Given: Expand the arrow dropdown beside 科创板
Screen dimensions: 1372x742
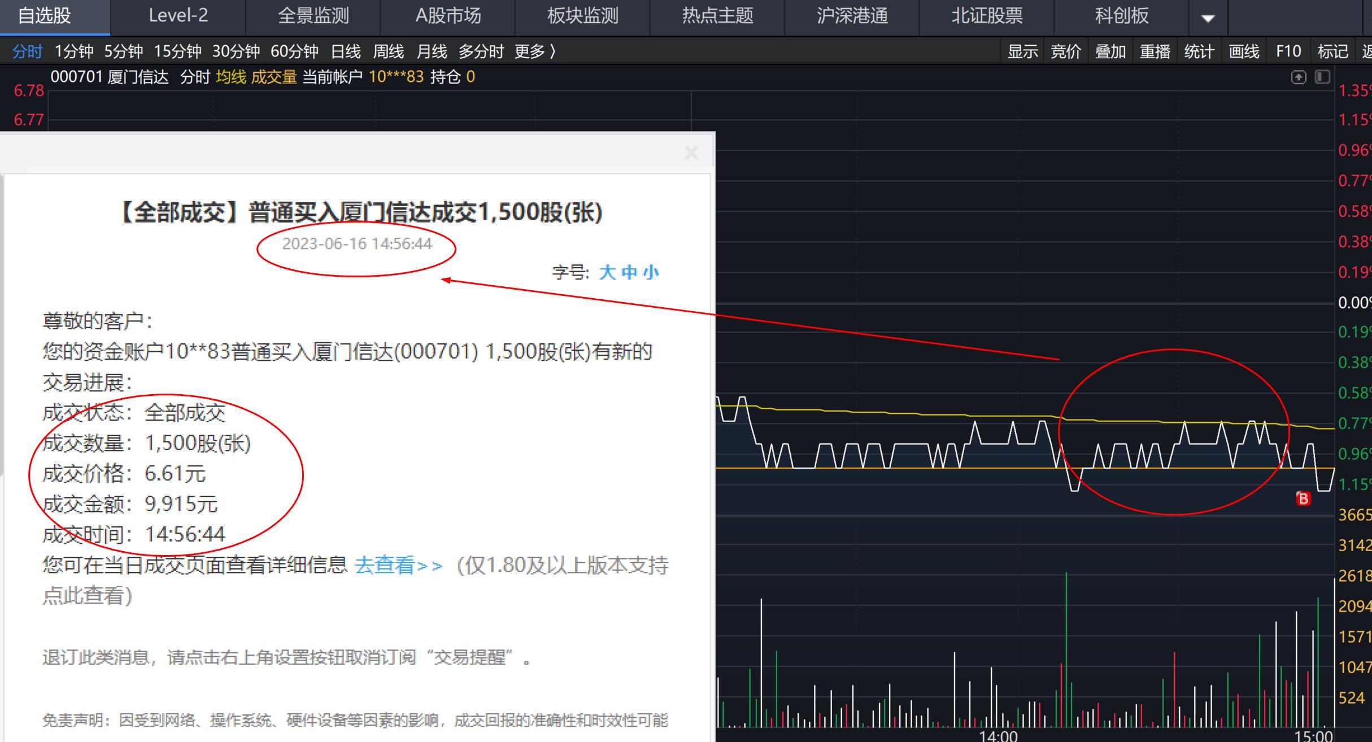Looking at the screenshot, I should pyautogui.click(x=1207, y=17).
